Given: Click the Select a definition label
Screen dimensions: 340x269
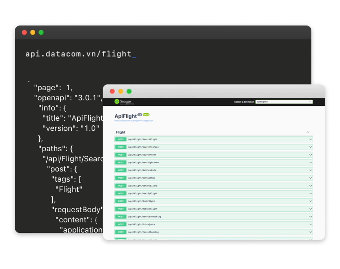Looking at the screenshot, I should tap(244, 102).
